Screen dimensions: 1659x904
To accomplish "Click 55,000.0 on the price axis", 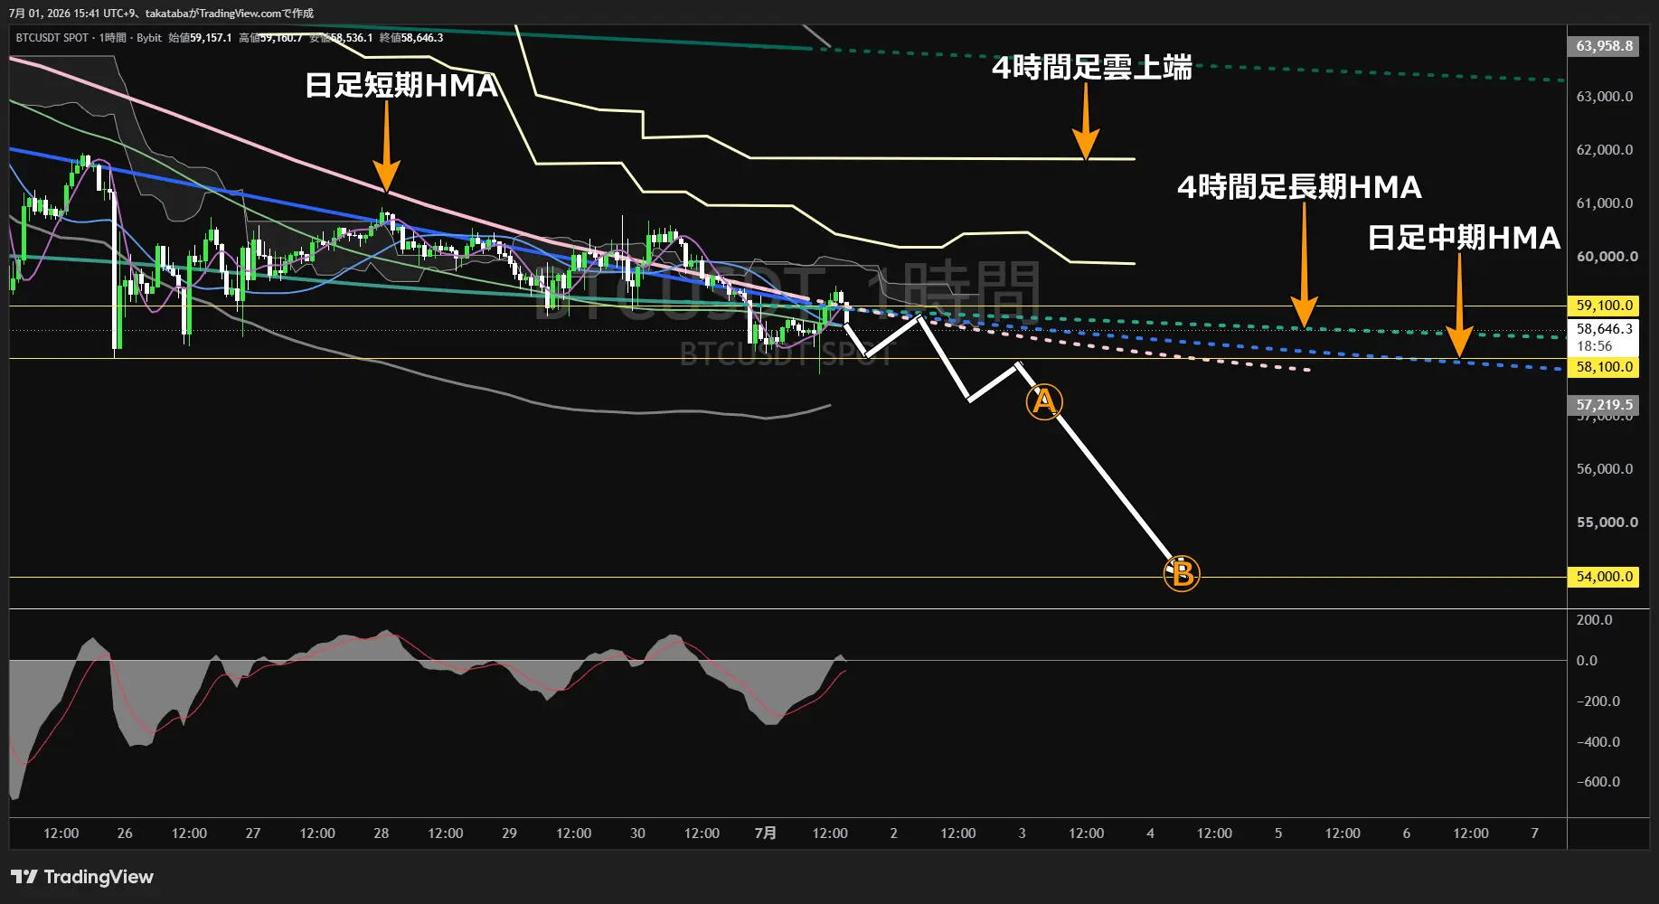I will (x=1607, y=523).
